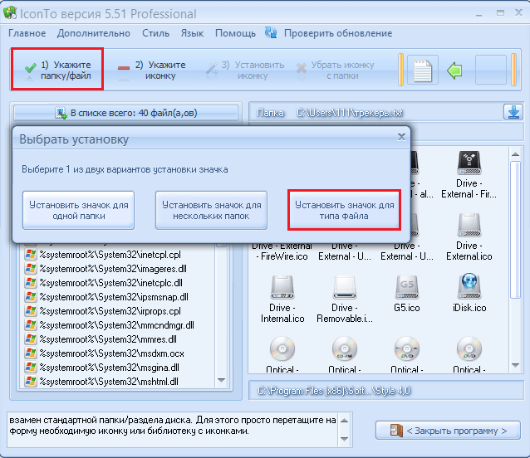
Task: Click the door exit icon
Action: [x=396, y=431]
